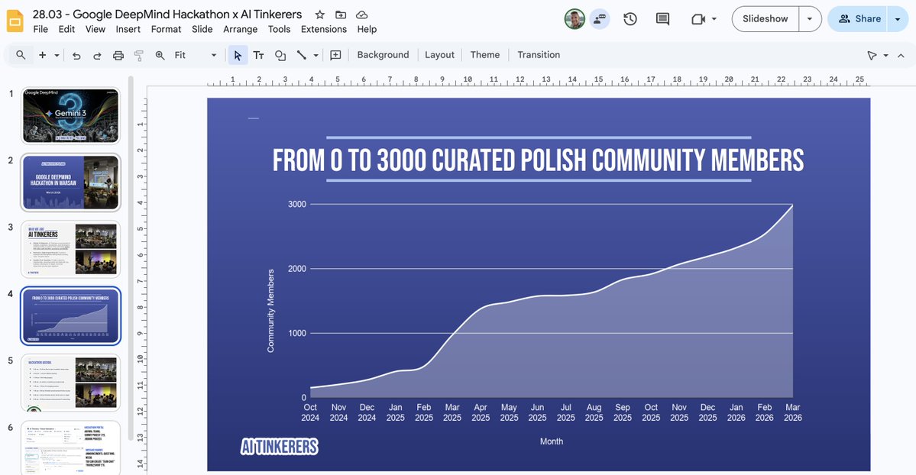Image resolution: width=916 pixels, height=475 pixels.
Task: Click the zoom magnifier icon
Action: point(160,55)
